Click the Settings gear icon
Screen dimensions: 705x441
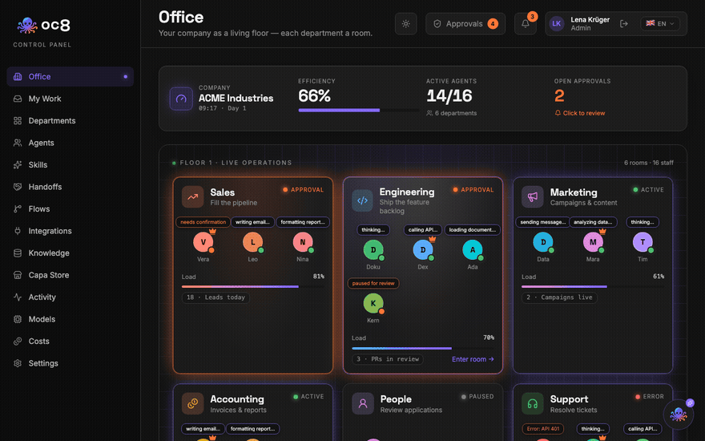[x=18, y=363]
